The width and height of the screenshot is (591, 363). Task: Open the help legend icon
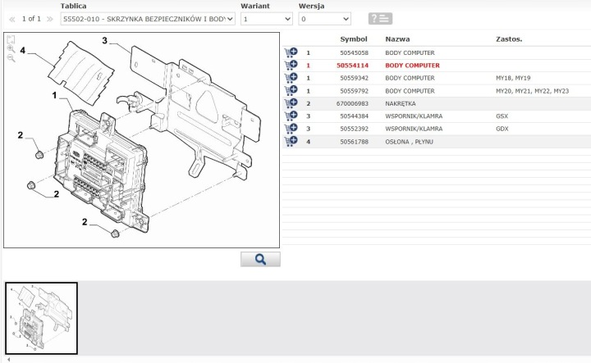pyautogui.click(x=380, y=18)
